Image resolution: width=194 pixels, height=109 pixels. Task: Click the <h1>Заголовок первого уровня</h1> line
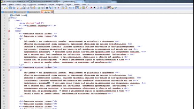coord(38,34)
